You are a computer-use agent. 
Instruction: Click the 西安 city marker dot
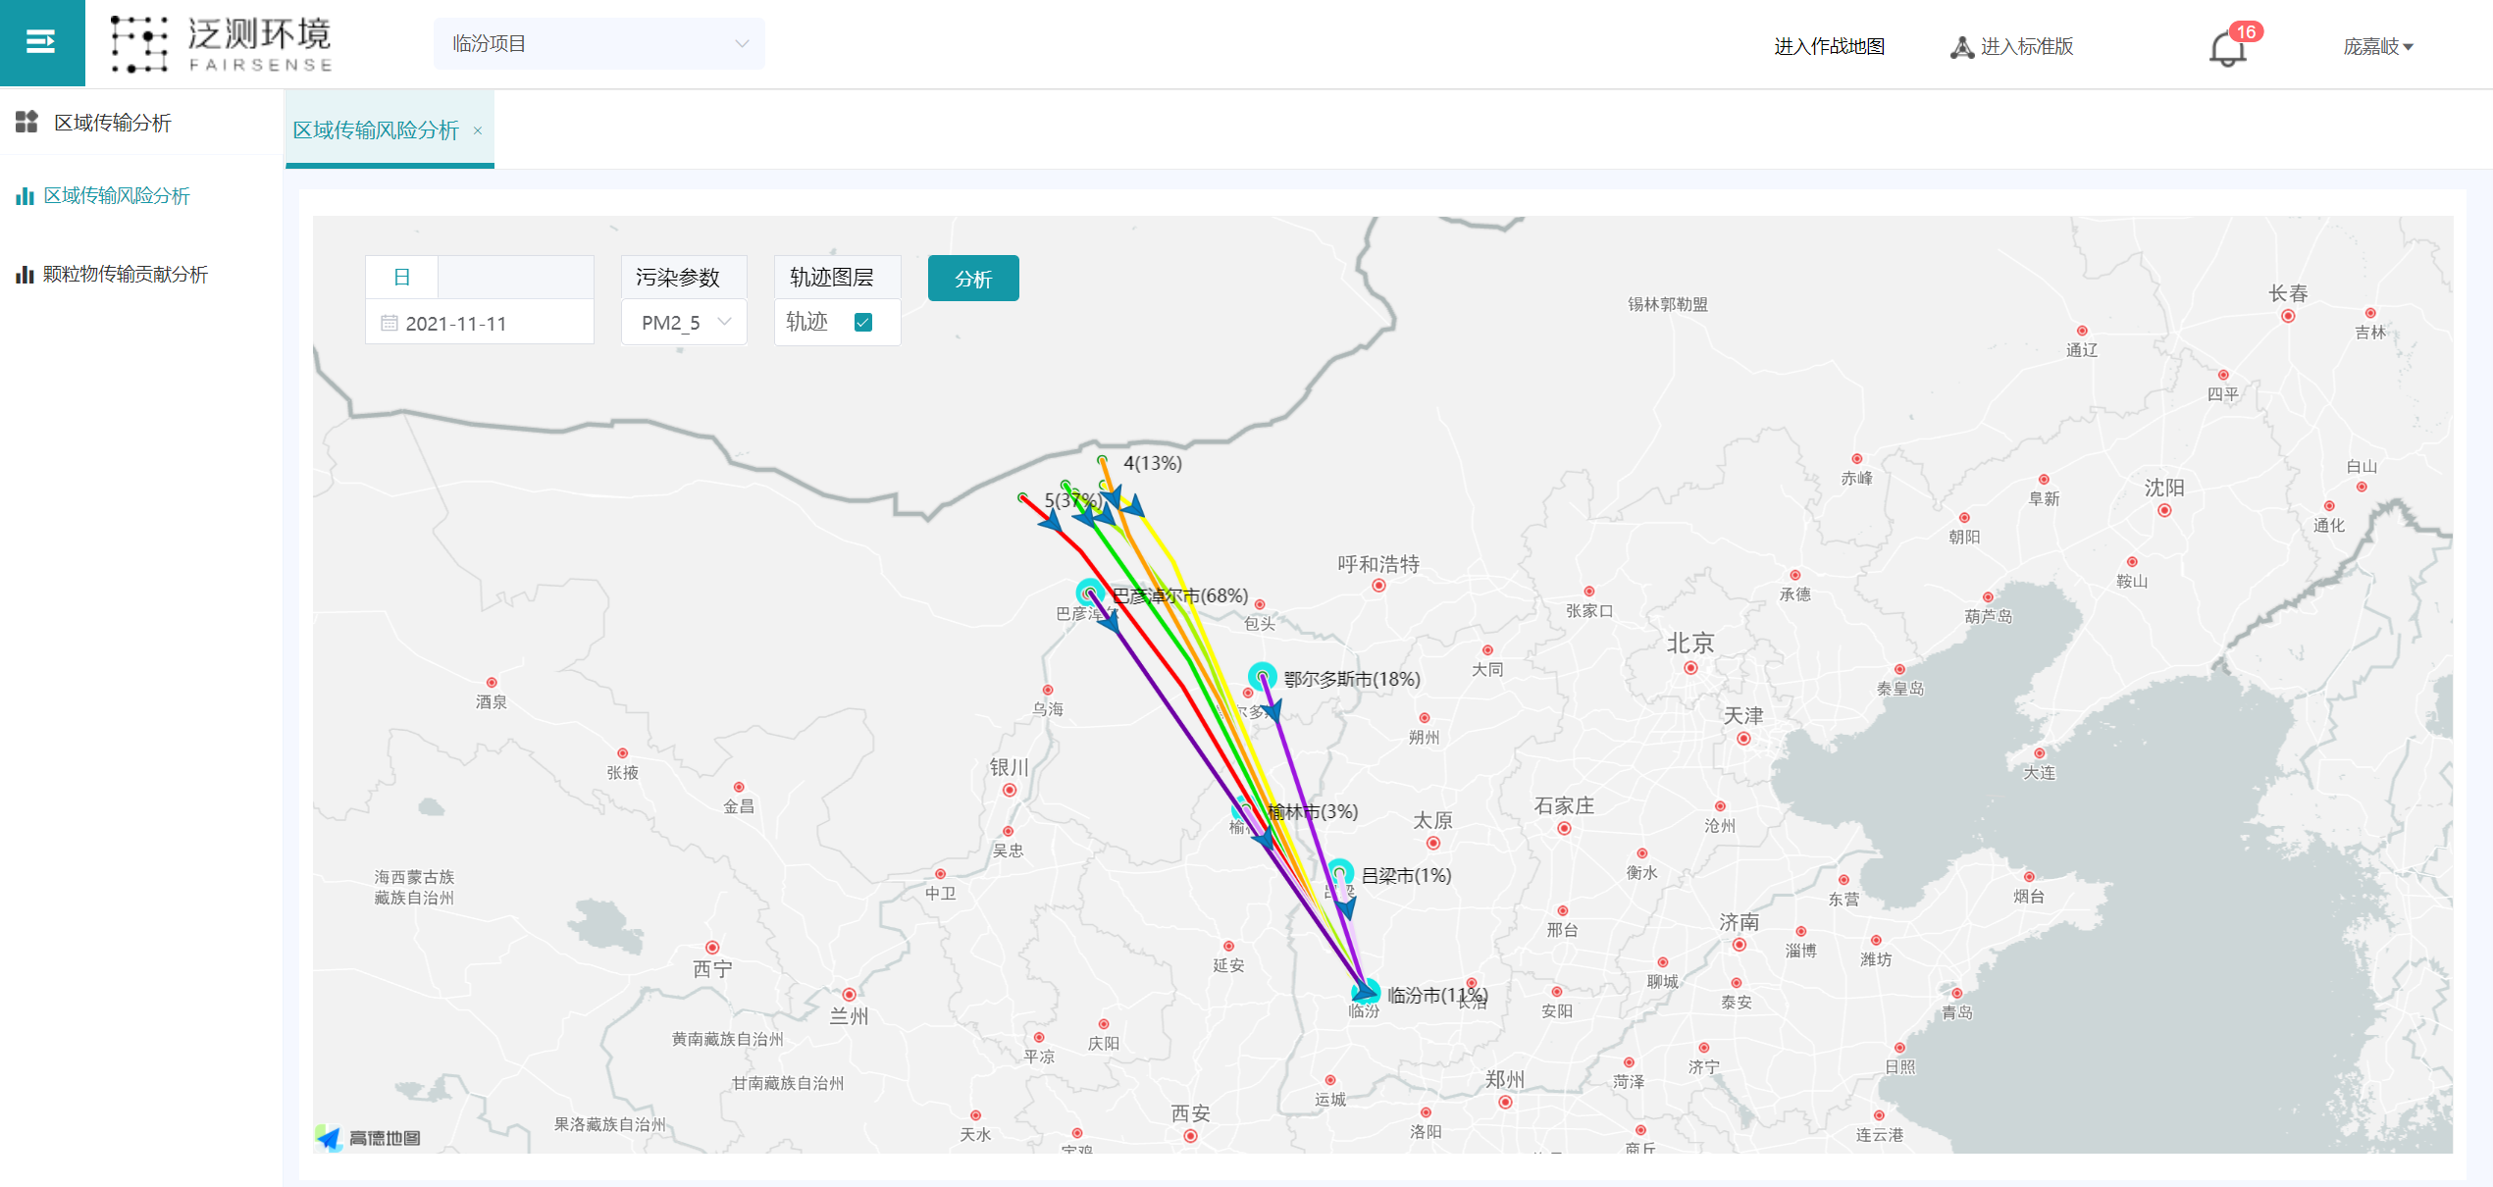pyautogui.click(x=1190, y=1136)
